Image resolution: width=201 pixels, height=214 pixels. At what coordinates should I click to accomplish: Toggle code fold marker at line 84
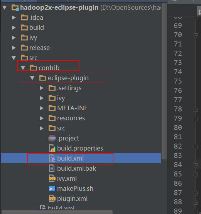(x=196, y=165)
